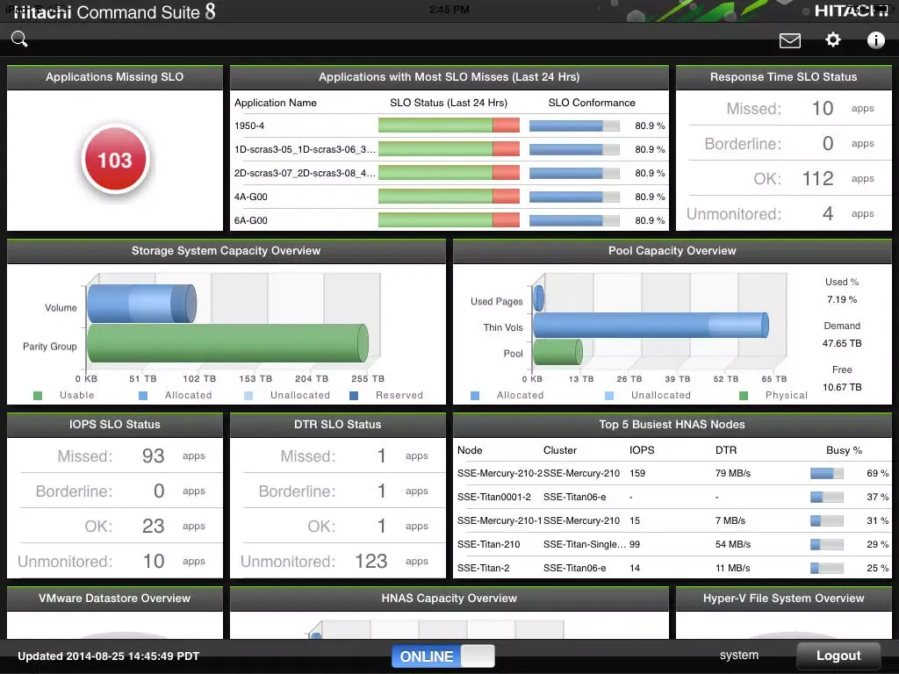The height and width of the screenshot is (674, 899).
Task: Select application 1D-scras3-05_1D-scras3-06 row
Action: pyautogui.click(x=449, y=149)
